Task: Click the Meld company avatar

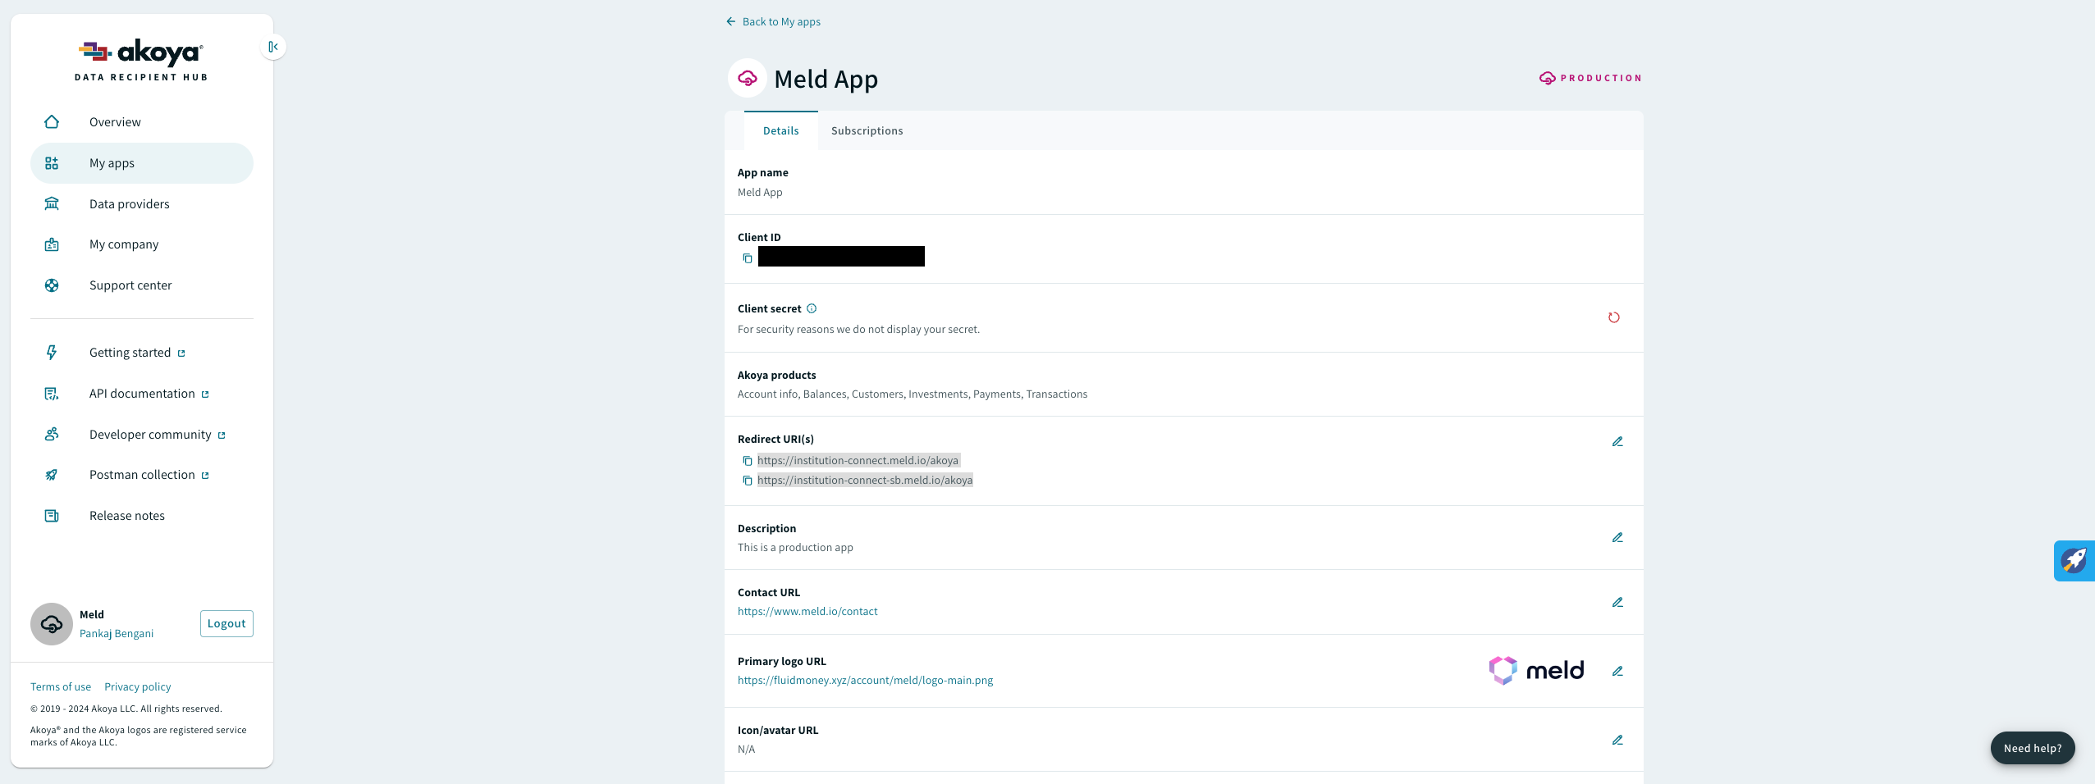Action: pos(52,624)
